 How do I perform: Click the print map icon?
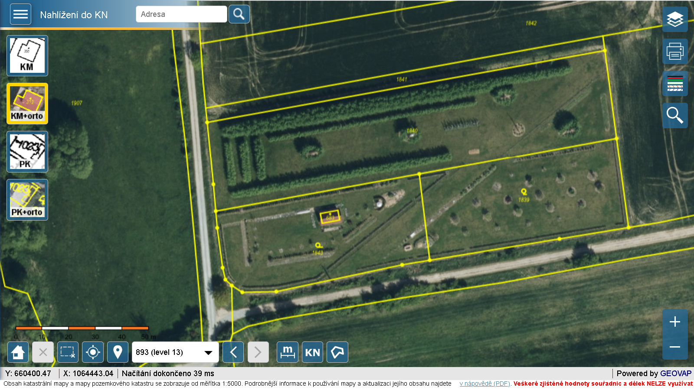(674, 52)
